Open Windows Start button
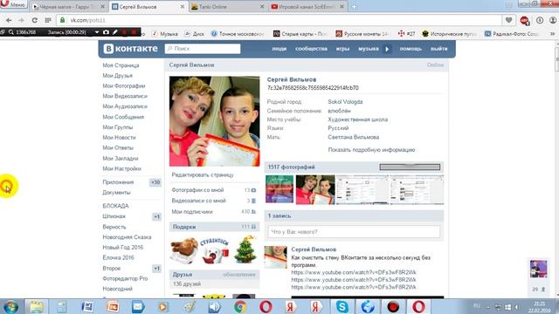The width and height of the screenshot is (559, 314). click(10, 307)
